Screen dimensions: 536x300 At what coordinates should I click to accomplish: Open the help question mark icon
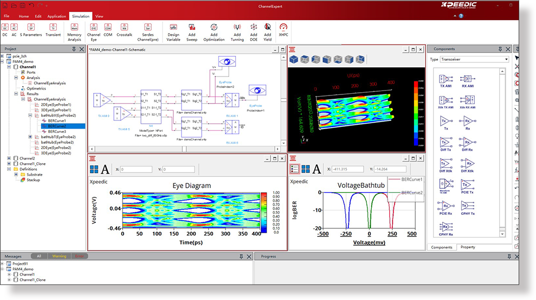point(461,16)
